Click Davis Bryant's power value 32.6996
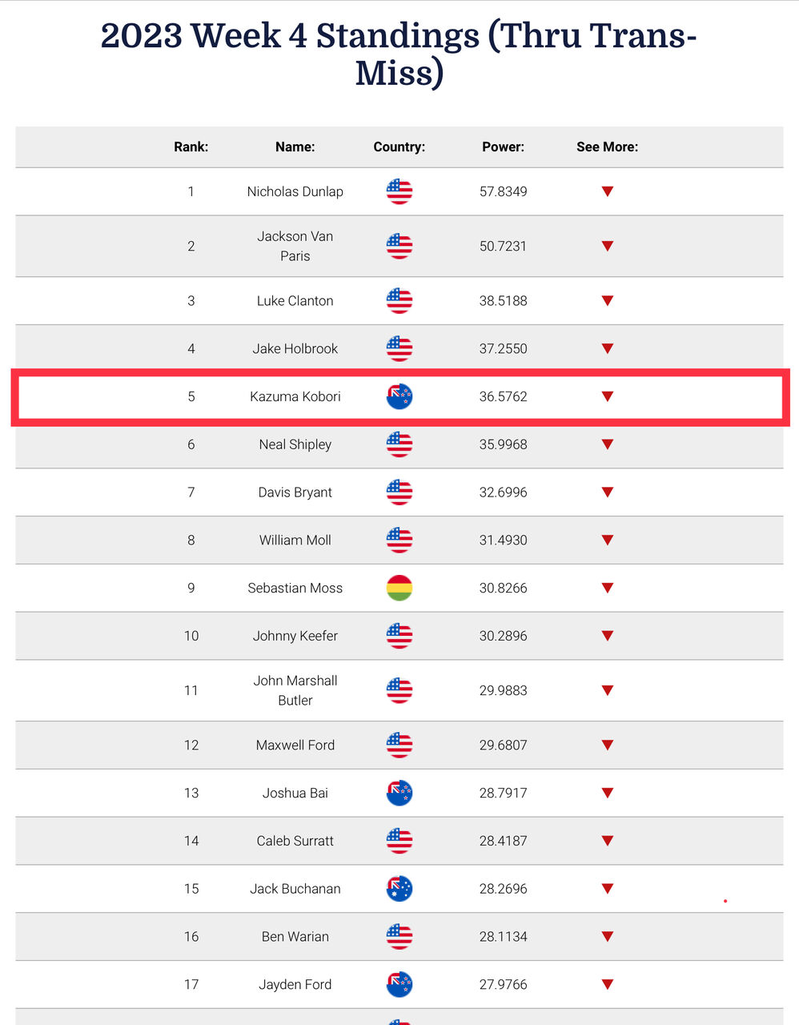Image resolution: width=799 pixels, height=1025 pixels. 503,492
